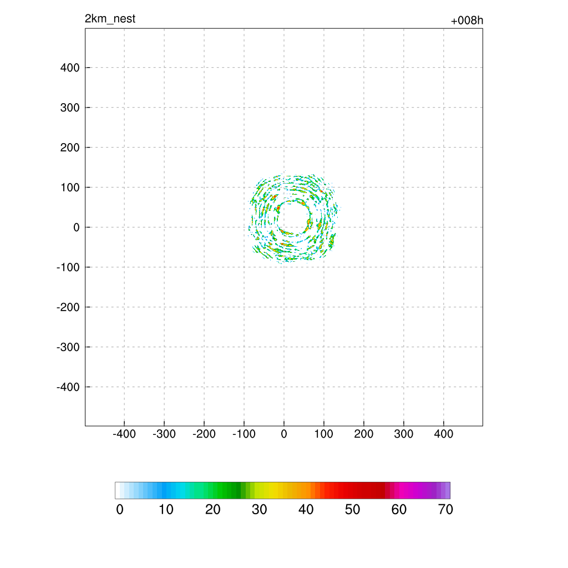Click the colorbar label "70"
Screen dimensions: 568x568
[x=445, y=510]
